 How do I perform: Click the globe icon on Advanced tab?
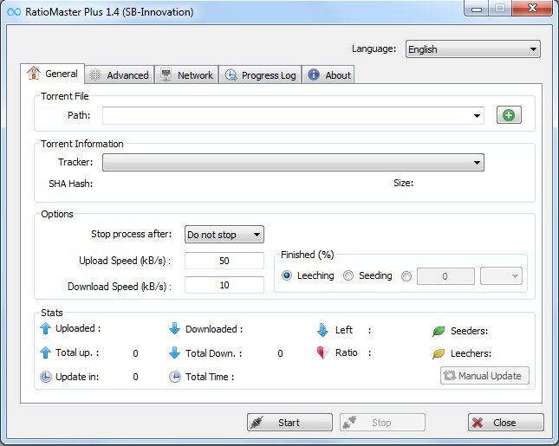point(95,74)
